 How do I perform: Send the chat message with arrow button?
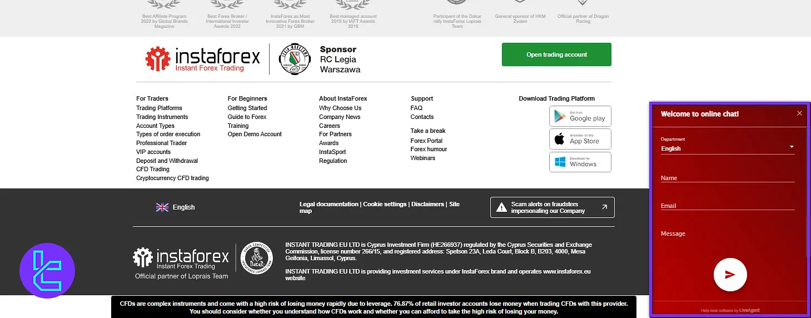730,275
